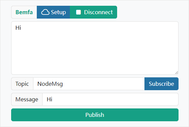Click the cloud icon on the Setup button
The image size is (189, 127).
tap(45, 12)
